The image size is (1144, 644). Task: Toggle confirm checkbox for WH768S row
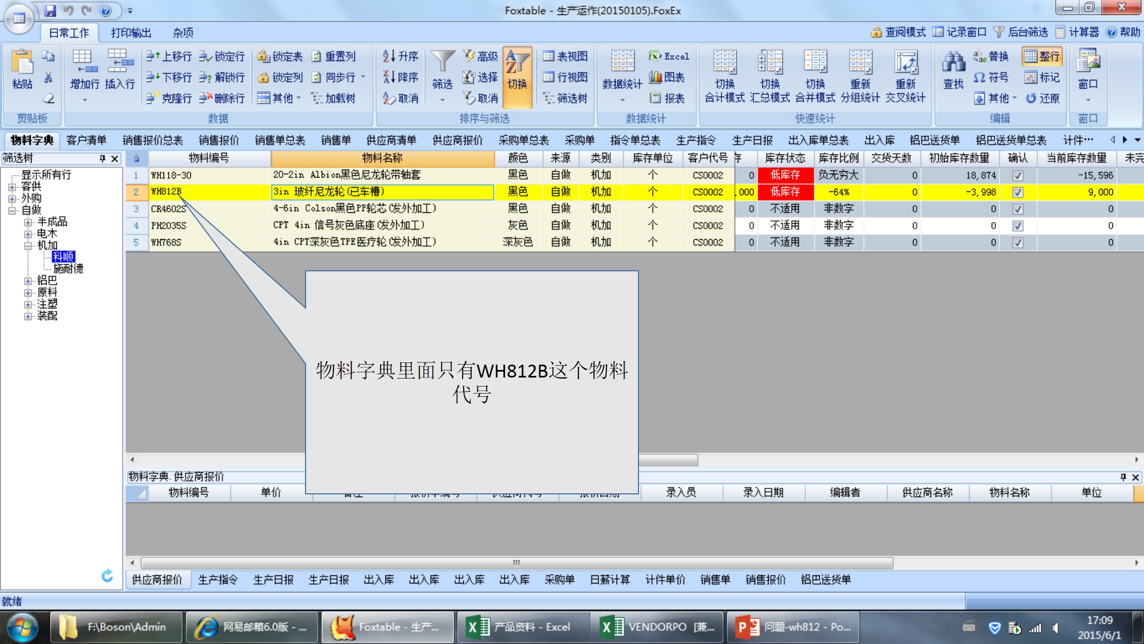pos(1017,242)
